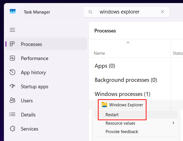Viewport: 183px width, 141px height.
Task: Expand the Resource values submenu arrow
Action: [x=173, y=123]
